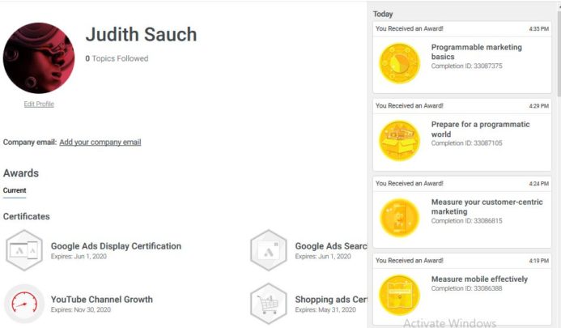Click the Shopping ads cart icon
The height and width of the screenshot is (328, 561).
(x=269, y=304)
